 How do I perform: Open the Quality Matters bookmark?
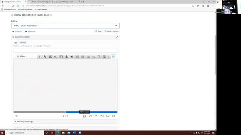coord(41,9)
